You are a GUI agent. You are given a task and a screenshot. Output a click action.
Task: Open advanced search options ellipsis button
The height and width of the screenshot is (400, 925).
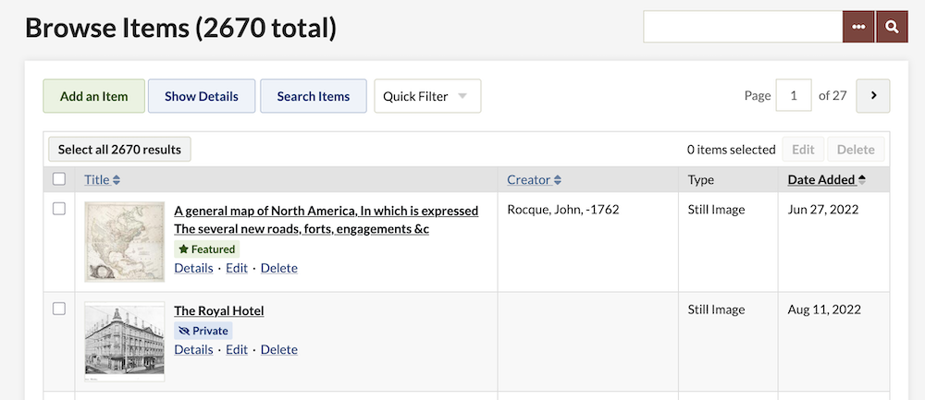click(858, 27)
